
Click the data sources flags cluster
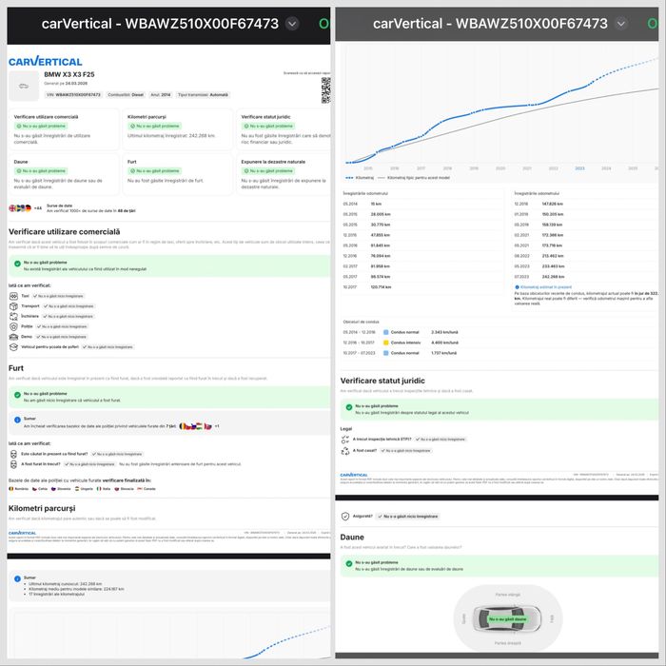coord(20,208)
